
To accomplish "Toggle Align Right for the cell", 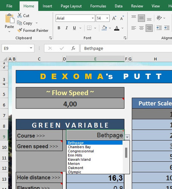I will (x=149, y=28).
